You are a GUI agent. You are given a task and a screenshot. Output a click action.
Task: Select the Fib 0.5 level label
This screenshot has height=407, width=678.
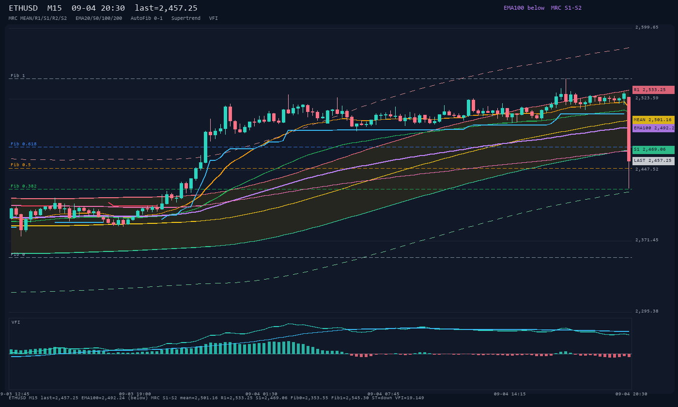pyautogui.click(x=21, y=165)
